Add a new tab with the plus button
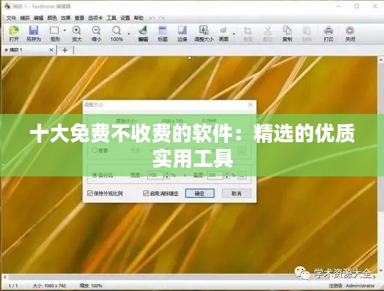Viewport: 384px width, 291px height. pyautogui.click(x=65, y=50)
